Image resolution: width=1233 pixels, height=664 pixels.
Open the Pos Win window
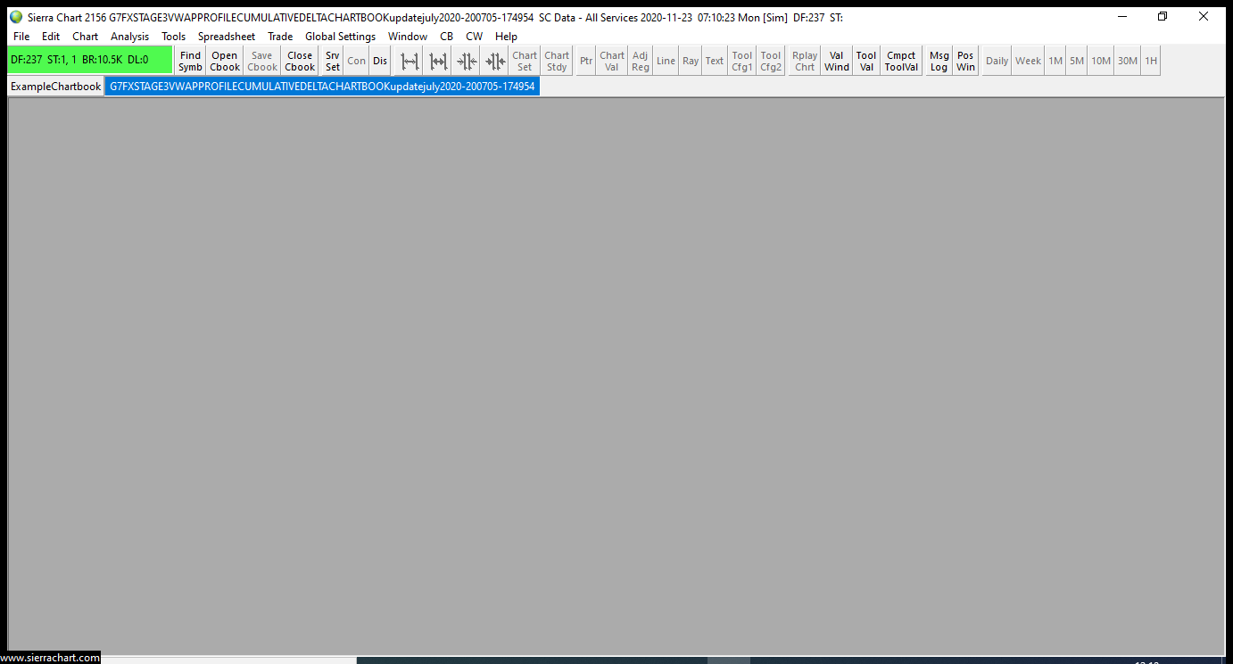pos(966,61)
